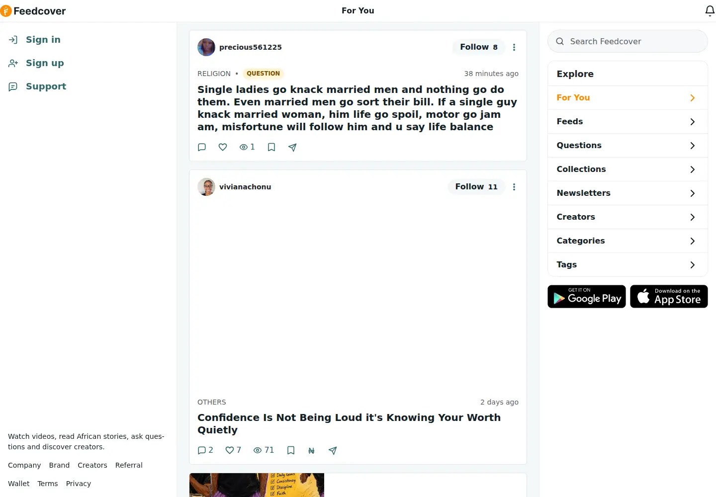
Task: Open the Support link
Action: [37, 86]
